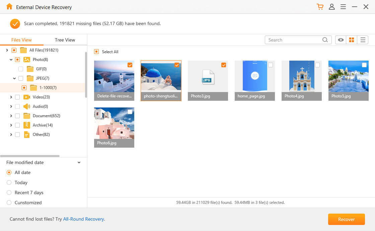Switch to thumbnail grid view

click(x=352, y=40)
